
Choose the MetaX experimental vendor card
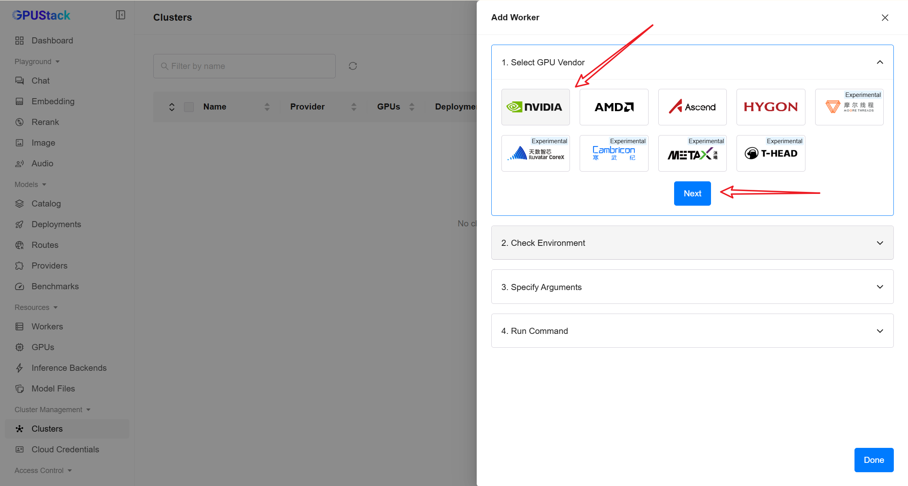[x=692, y=153]
